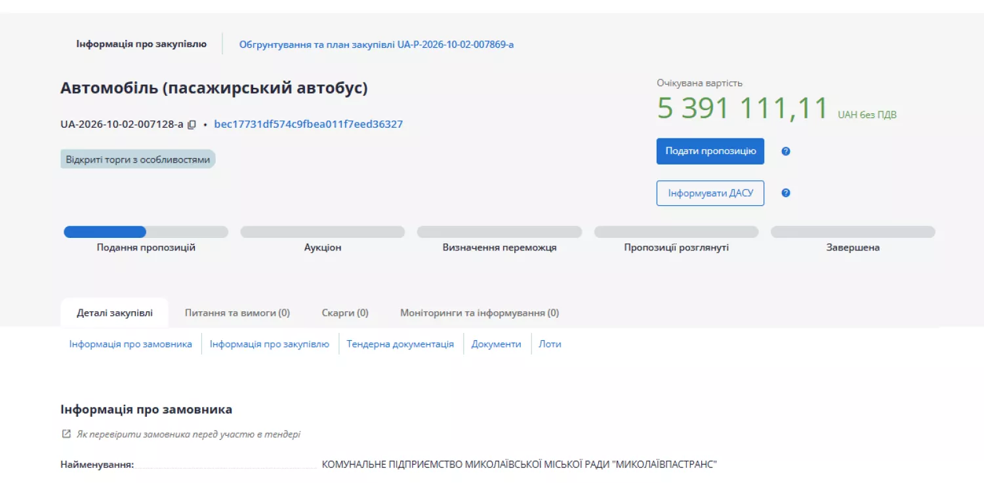Click Як перевірити замовника перед участю link
Viewport: 984px width, 483px height.
[188, 434]
